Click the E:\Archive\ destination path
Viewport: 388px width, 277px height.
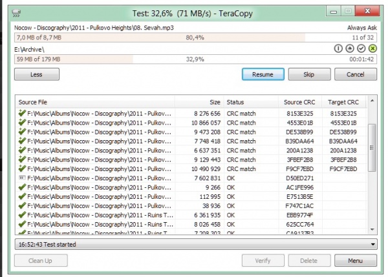(30, 50)
